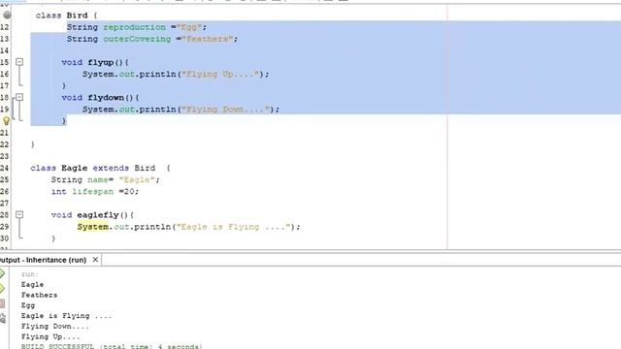Click the "Eagle is Flying ...." string in code
The image size is (621, 349).
click(234, 227)
